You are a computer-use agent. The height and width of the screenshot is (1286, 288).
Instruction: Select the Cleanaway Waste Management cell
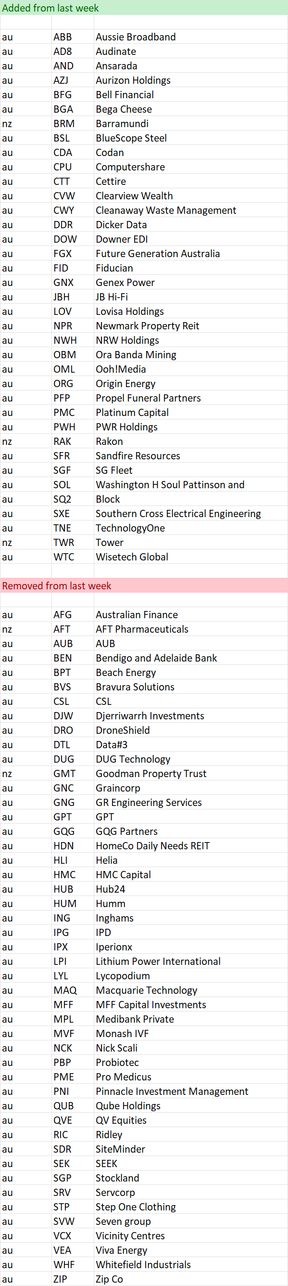point(191,210)
